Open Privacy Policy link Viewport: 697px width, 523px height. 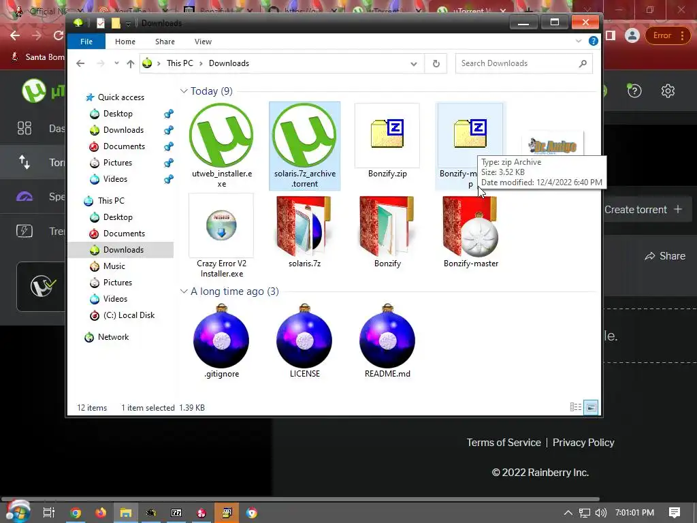583,443
